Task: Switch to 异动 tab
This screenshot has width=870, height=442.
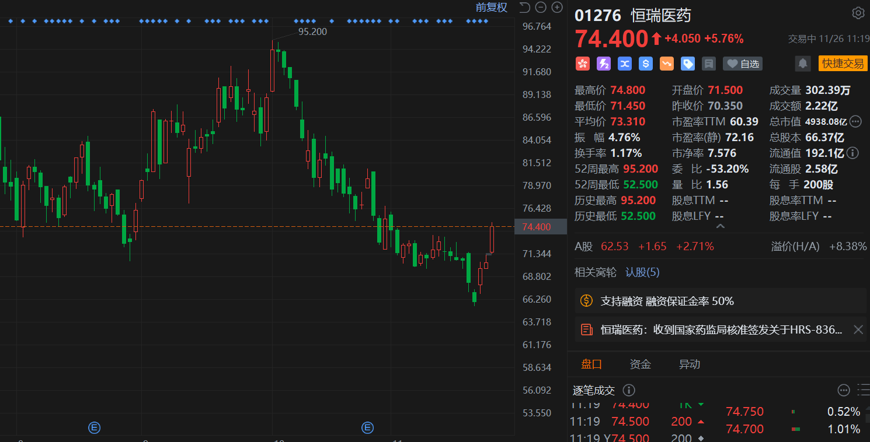Action: click(x=689, y=364)
